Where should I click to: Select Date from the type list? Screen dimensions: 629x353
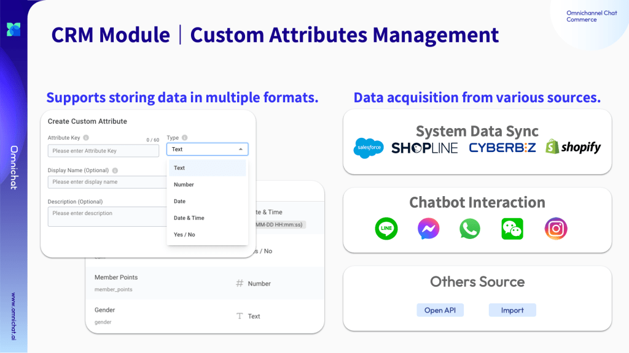[x=179, y=201]
